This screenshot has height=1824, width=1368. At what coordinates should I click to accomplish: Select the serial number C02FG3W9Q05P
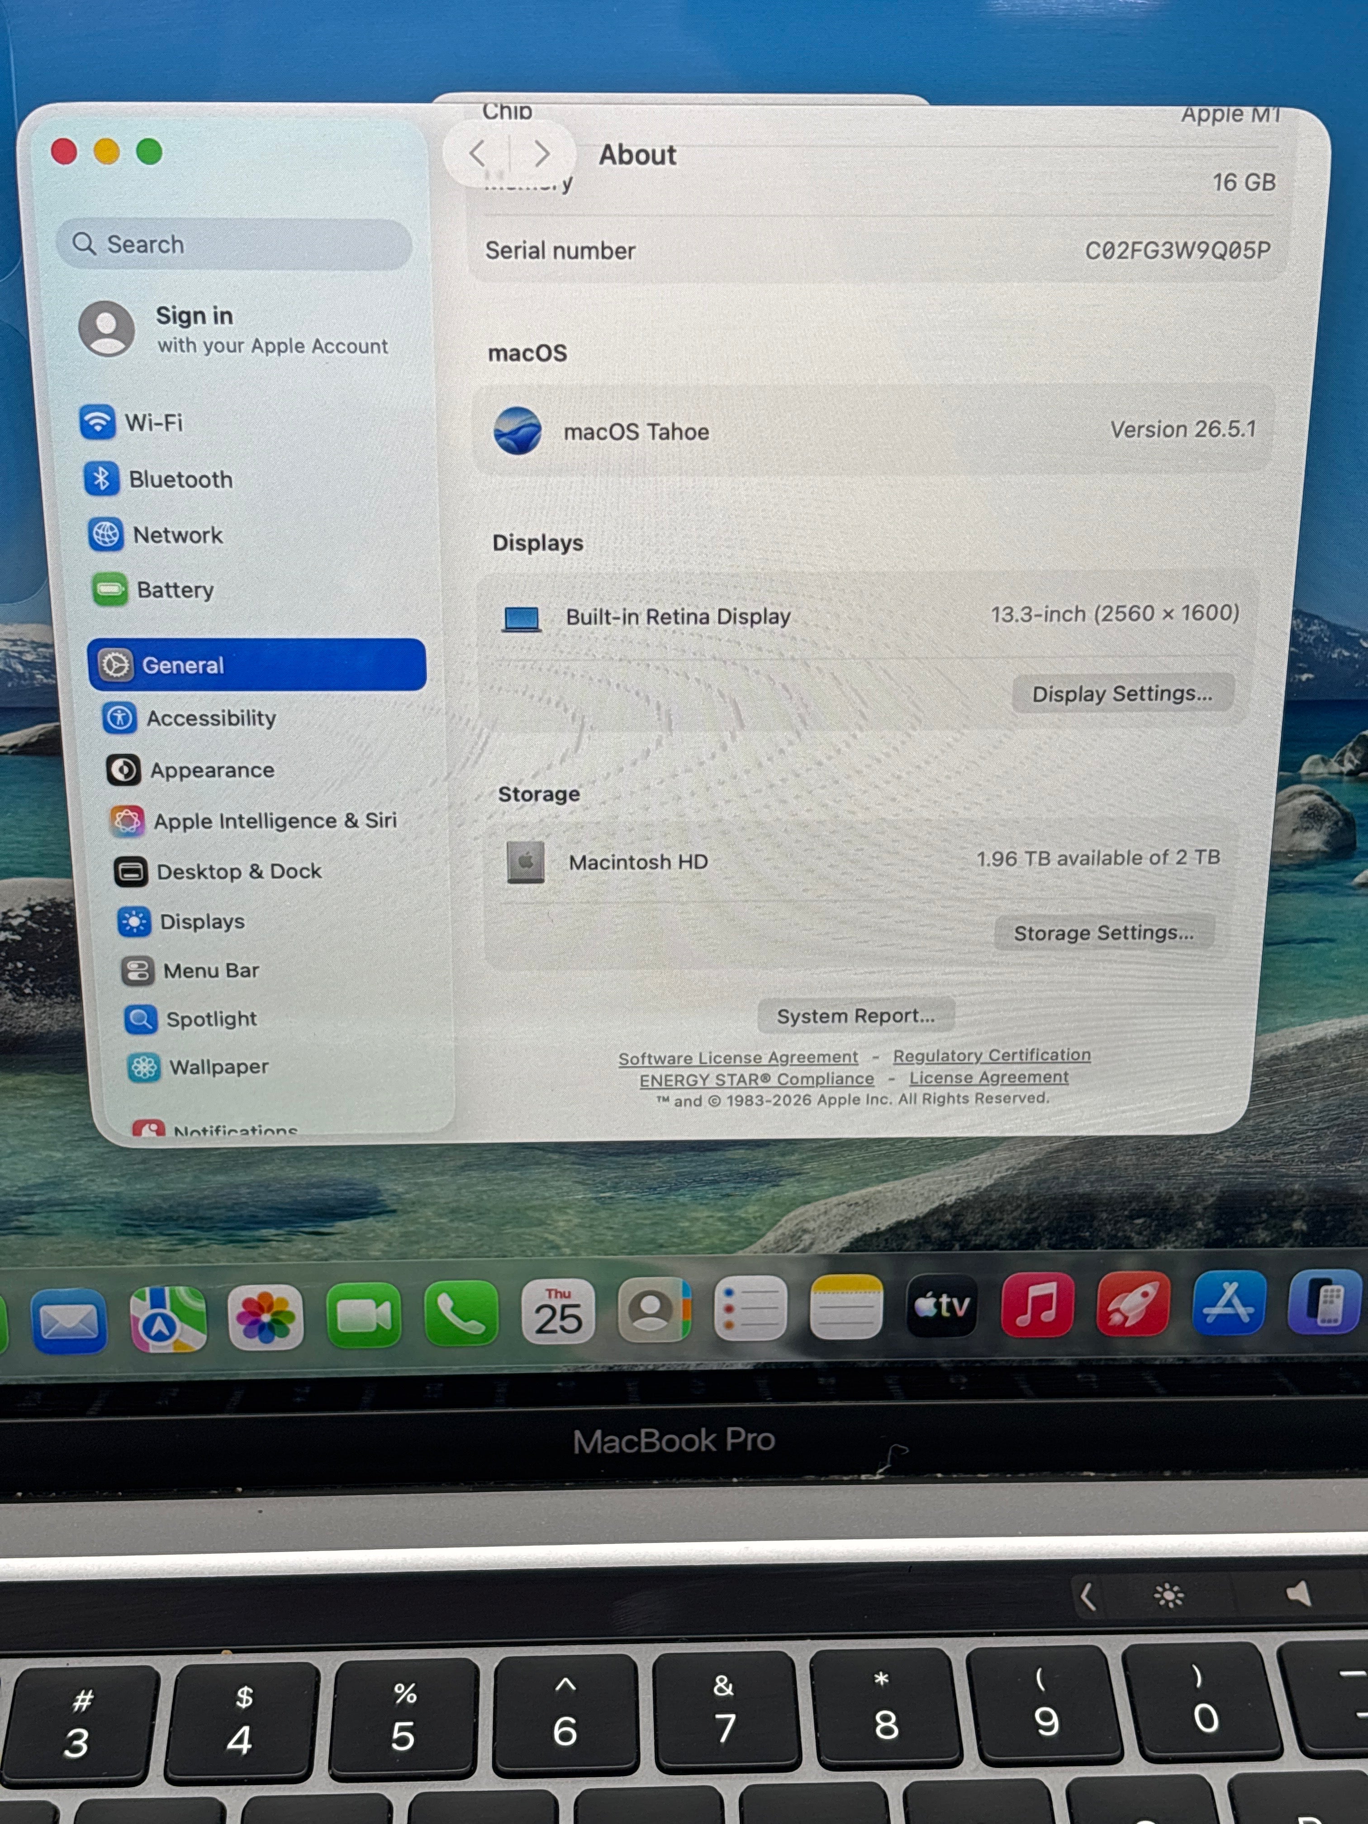[x=1178, y=251]
